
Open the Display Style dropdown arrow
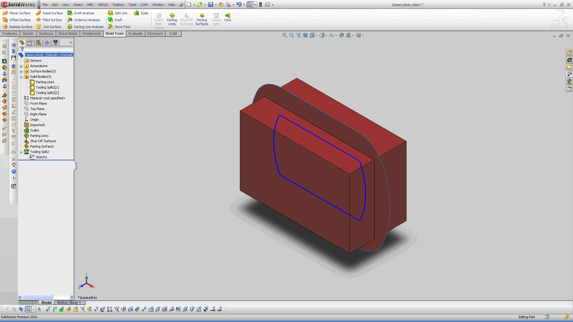[x=326, y=35]
